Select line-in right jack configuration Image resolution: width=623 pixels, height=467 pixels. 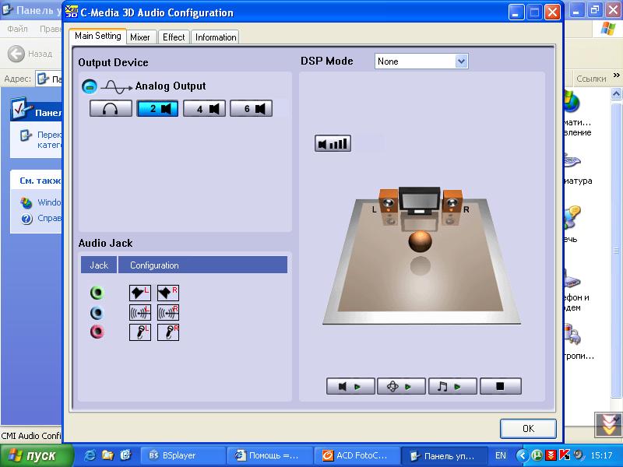click(x=168, y=313)
